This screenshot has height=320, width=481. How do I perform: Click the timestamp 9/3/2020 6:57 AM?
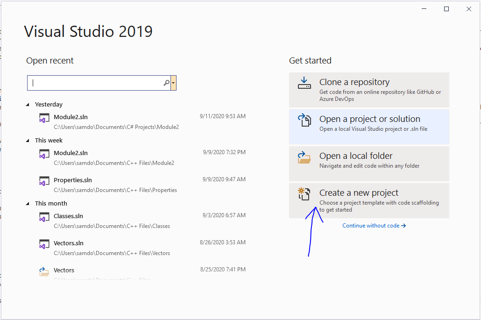(224, 215)
